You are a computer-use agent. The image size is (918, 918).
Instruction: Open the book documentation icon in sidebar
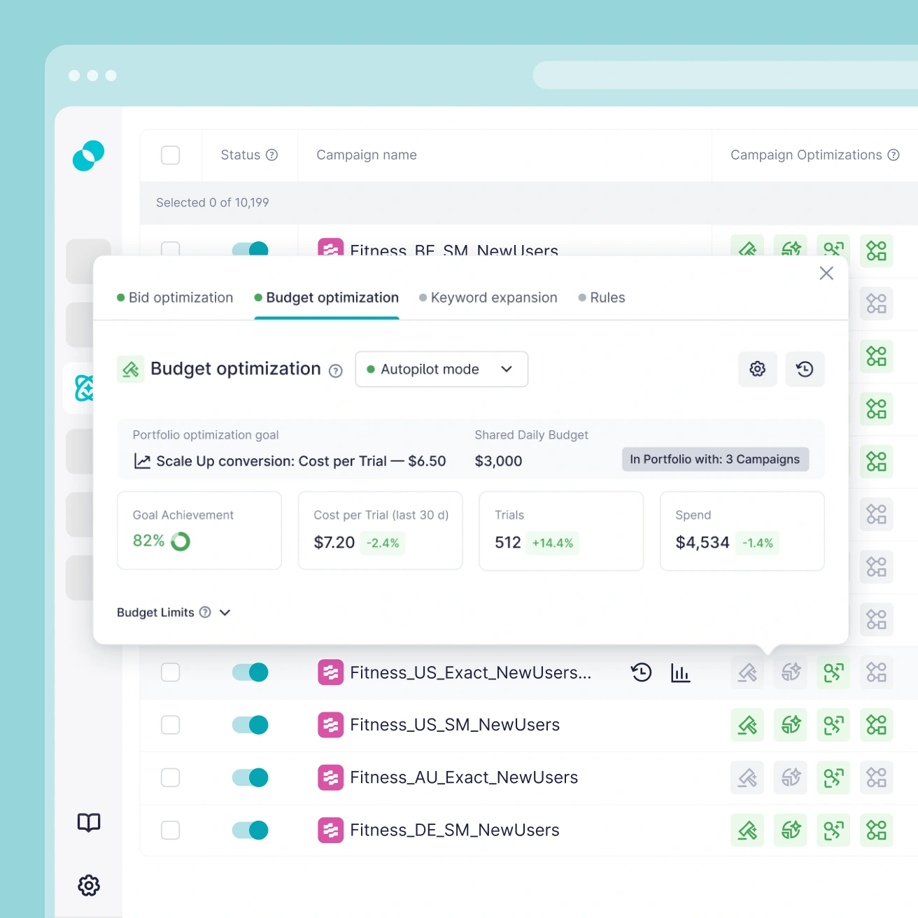tap(89, 822)
